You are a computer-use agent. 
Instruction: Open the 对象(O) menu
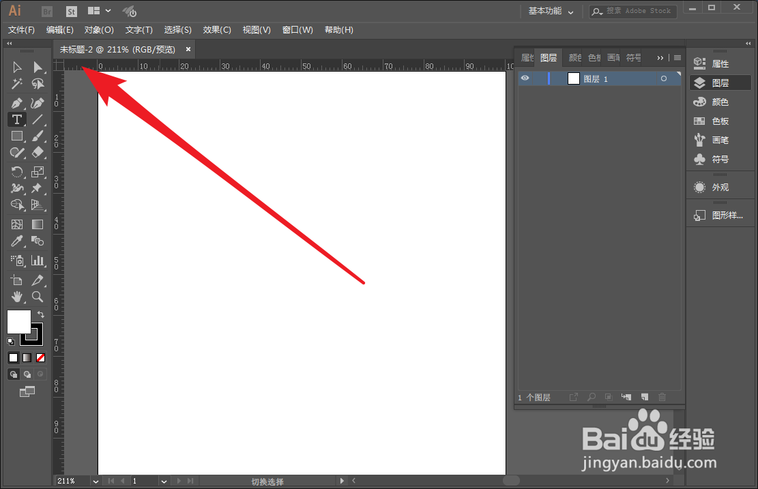[99, 30]
